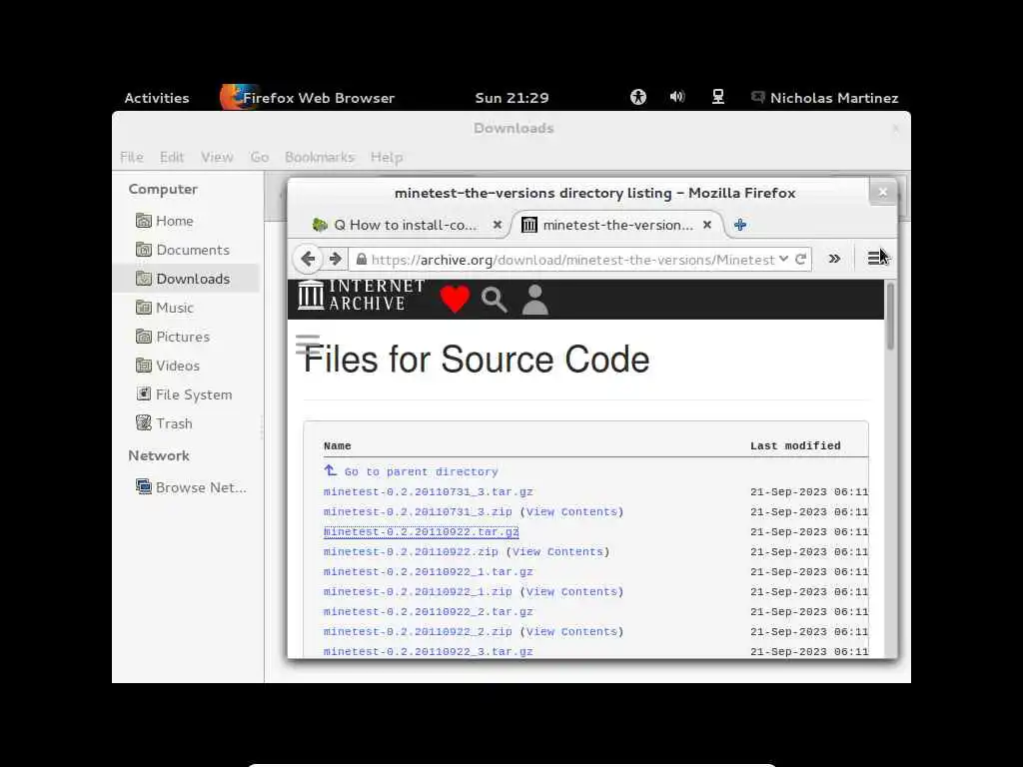The width and height of the screenshot is (1023, 767).
Task: Open the accessibility icon in the top bar
Action: tap(638, 97)
